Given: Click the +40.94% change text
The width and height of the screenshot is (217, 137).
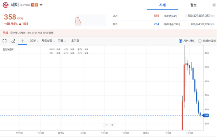Looking at the screenshot, I should 11,24.
